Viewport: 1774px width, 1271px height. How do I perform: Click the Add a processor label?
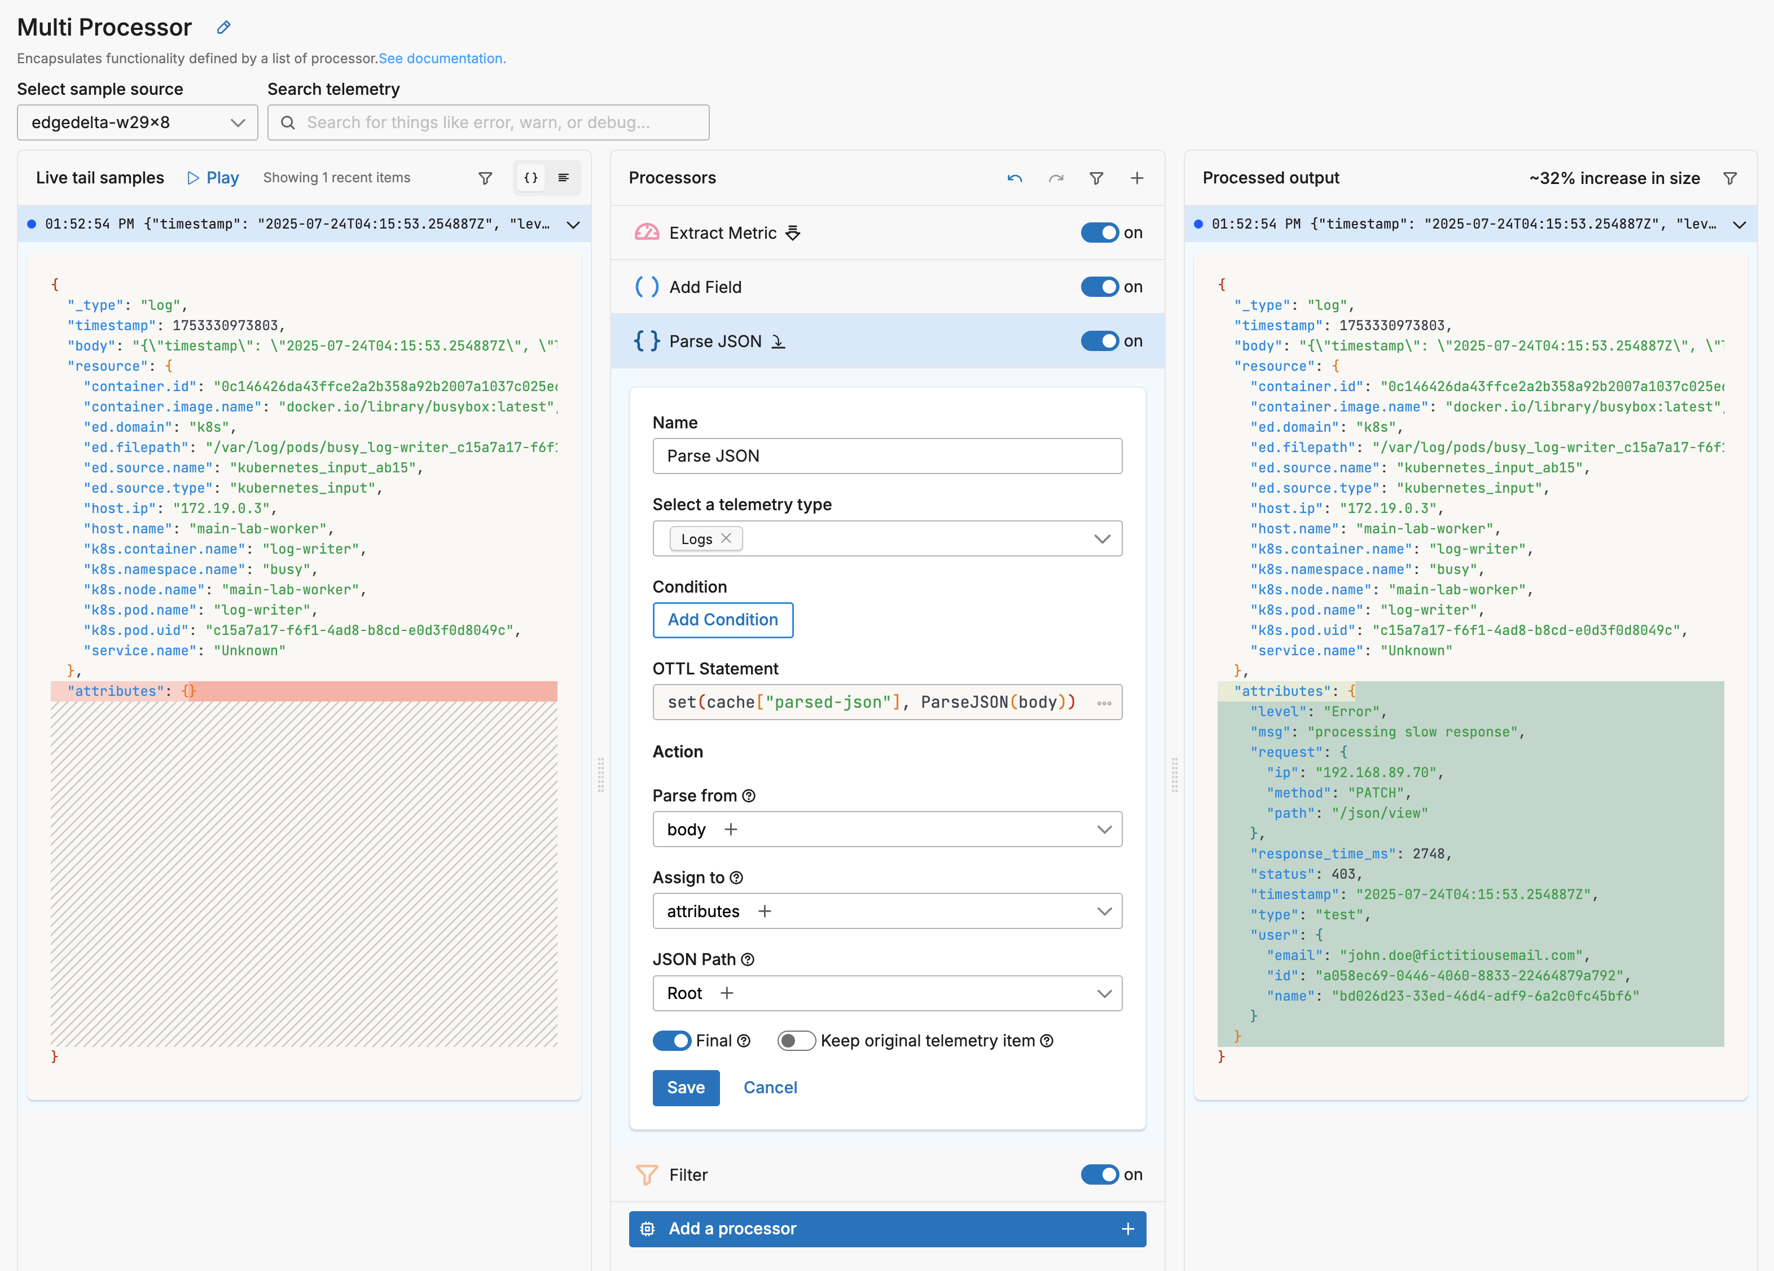pos(732,1230)
